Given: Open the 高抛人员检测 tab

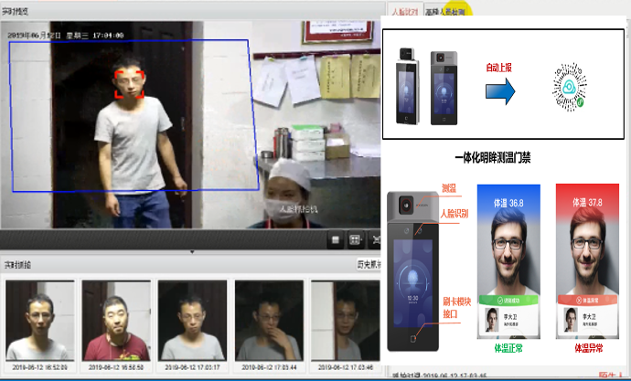Looking at the screenshot, I should 445,11.
